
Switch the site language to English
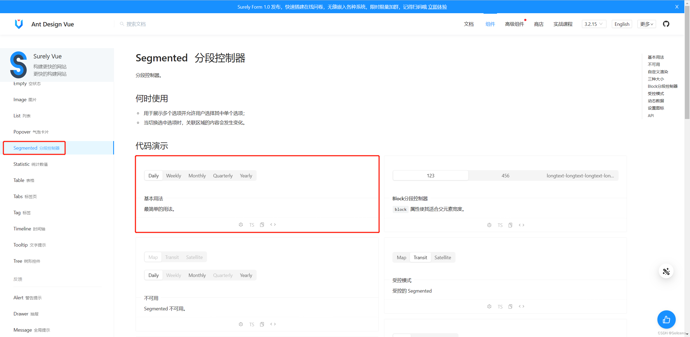(622, 24)
